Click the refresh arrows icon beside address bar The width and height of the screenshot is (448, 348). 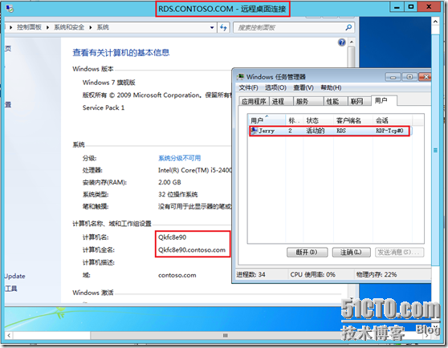(x=223, y=28)
